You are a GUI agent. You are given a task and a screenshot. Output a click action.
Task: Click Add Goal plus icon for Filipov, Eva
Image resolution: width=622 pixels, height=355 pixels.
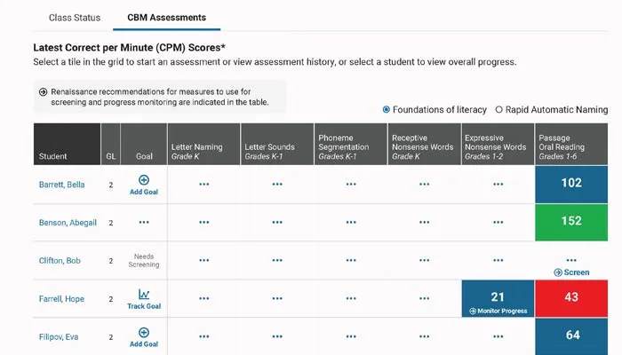144,332
